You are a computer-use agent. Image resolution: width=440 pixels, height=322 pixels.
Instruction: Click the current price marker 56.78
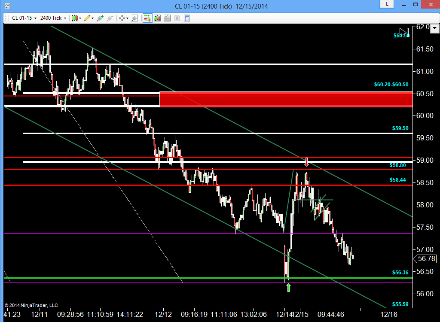pyautogui.click(x=425, y=258)
